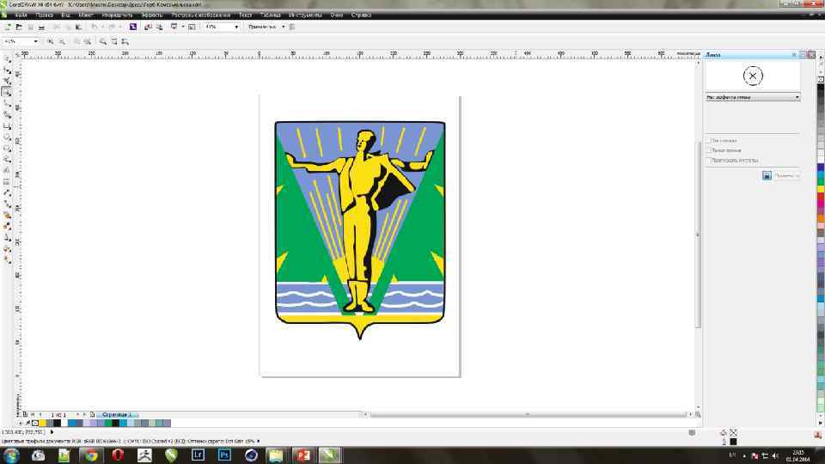Screen dimensions: 825x464
Task: Click the vertical scrollbar of the canvas
Action: (x=698, y=234)
